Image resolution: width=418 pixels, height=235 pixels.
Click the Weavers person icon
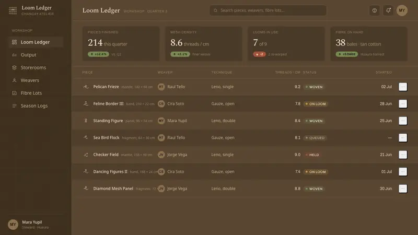click(x=15, y=80)
